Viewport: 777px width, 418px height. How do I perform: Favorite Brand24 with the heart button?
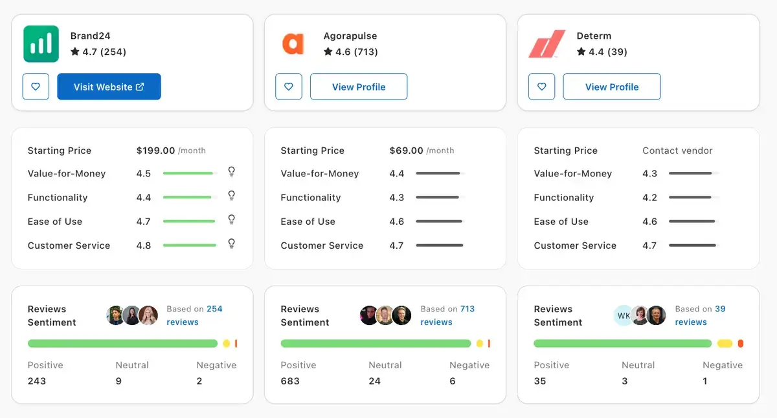[36, 87]
